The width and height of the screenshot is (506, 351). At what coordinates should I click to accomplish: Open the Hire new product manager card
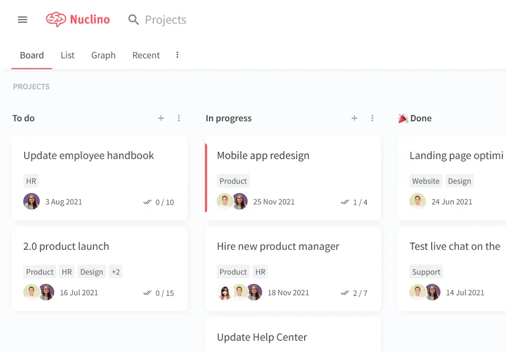(293, 269)
